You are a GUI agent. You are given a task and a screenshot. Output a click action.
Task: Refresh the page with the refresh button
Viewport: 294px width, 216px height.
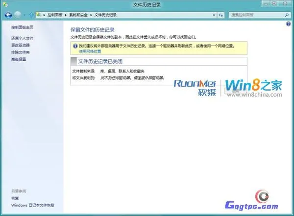[x=221, y=15]
